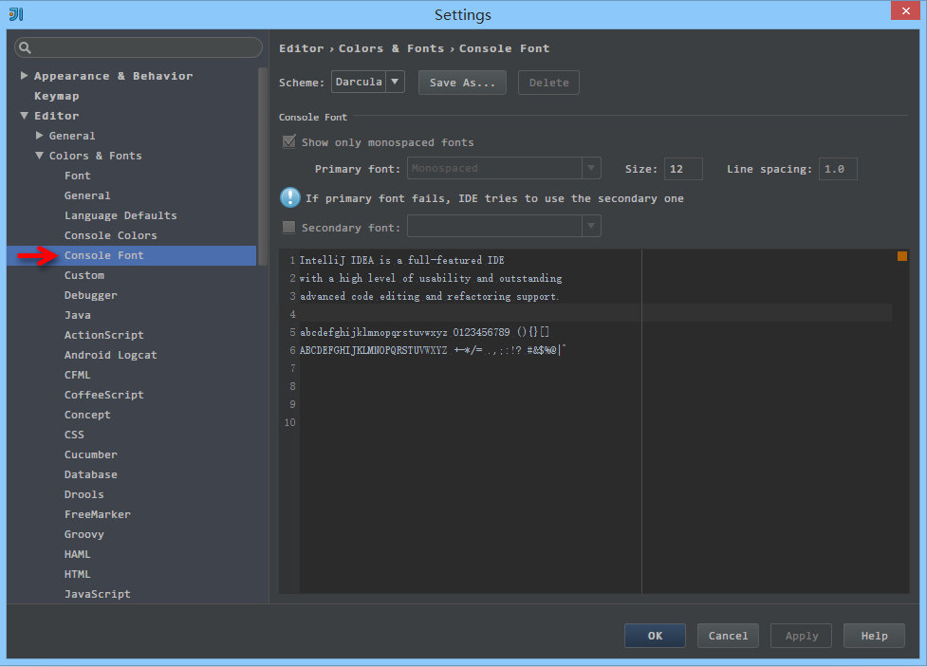Click the font Size input field
The height and width of the screenshot is (667, 927).
click(682, 168)
